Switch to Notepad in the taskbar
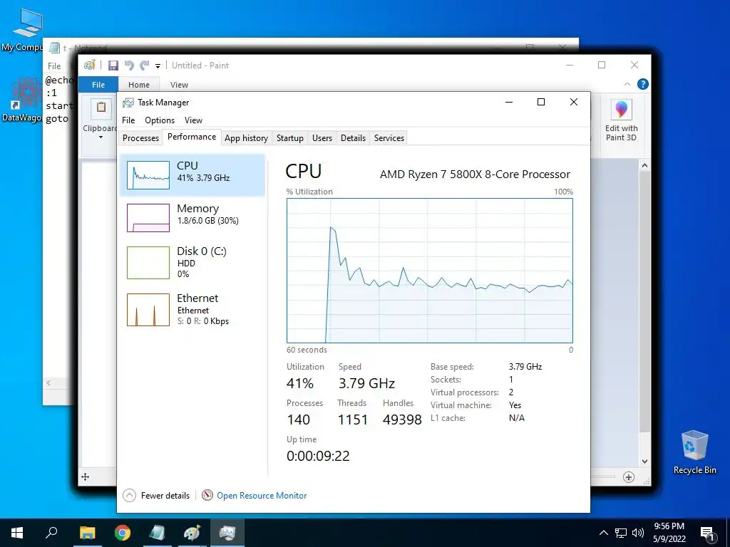 pos(157,533)
